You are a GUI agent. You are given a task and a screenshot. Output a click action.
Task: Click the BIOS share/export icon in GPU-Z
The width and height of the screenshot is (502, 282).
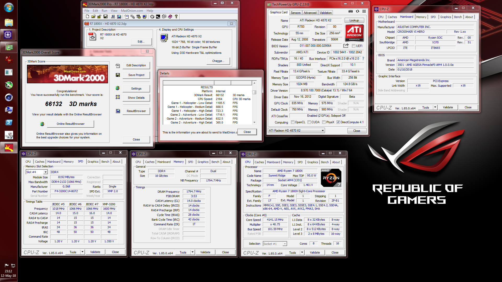tap(346, 46)
